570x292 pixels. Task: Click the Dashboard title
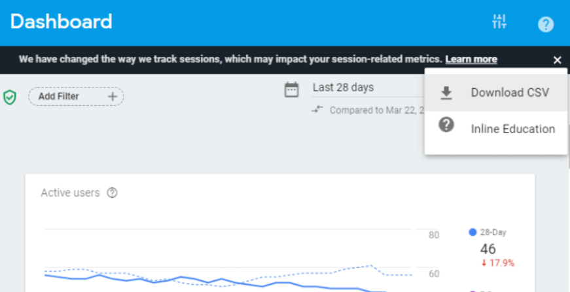pyautogui.click(x=62, y=22)
